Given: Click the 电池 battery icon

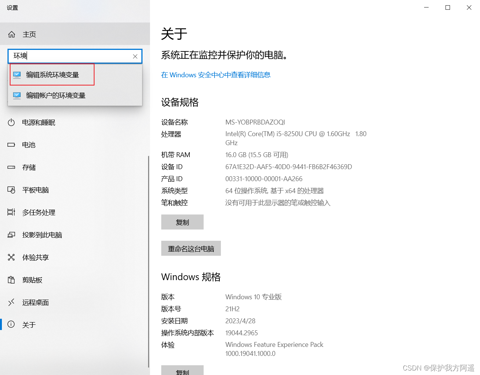Looking at the screenshot, I should [x=11, y=145].
